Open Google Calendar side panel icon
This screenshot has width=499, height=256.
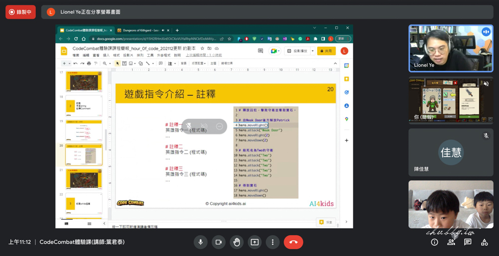coord(347,65)
